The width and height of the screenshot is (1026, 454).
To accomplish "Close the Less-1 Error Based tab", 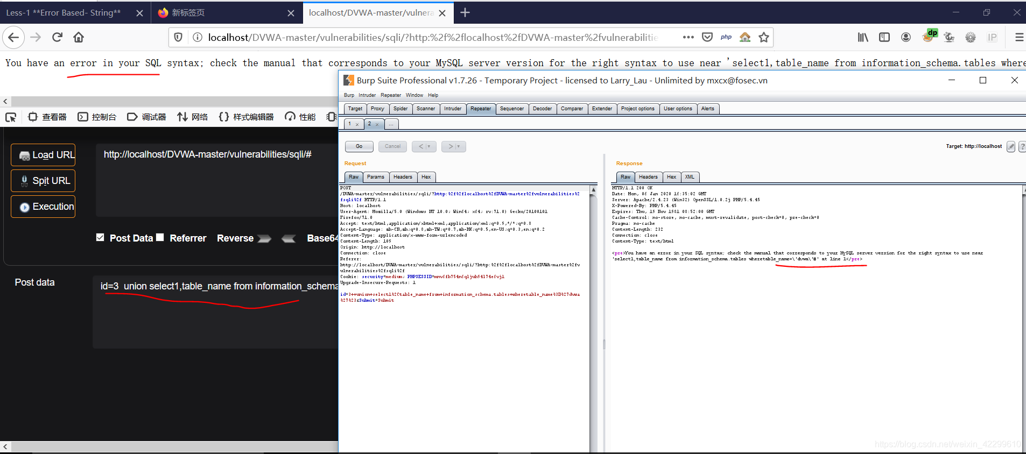I will (x=139, y=13).
